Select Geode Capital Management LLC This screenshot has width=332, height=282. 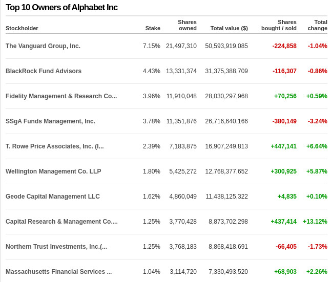(x=53, y=197)
